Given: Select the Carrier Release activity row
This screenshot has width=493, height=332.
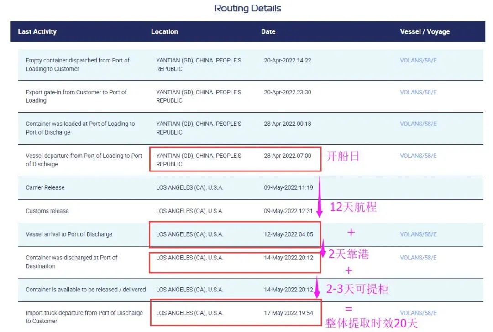Looking at the screenshot, I should pyautogui.click(x=45, y=188).
